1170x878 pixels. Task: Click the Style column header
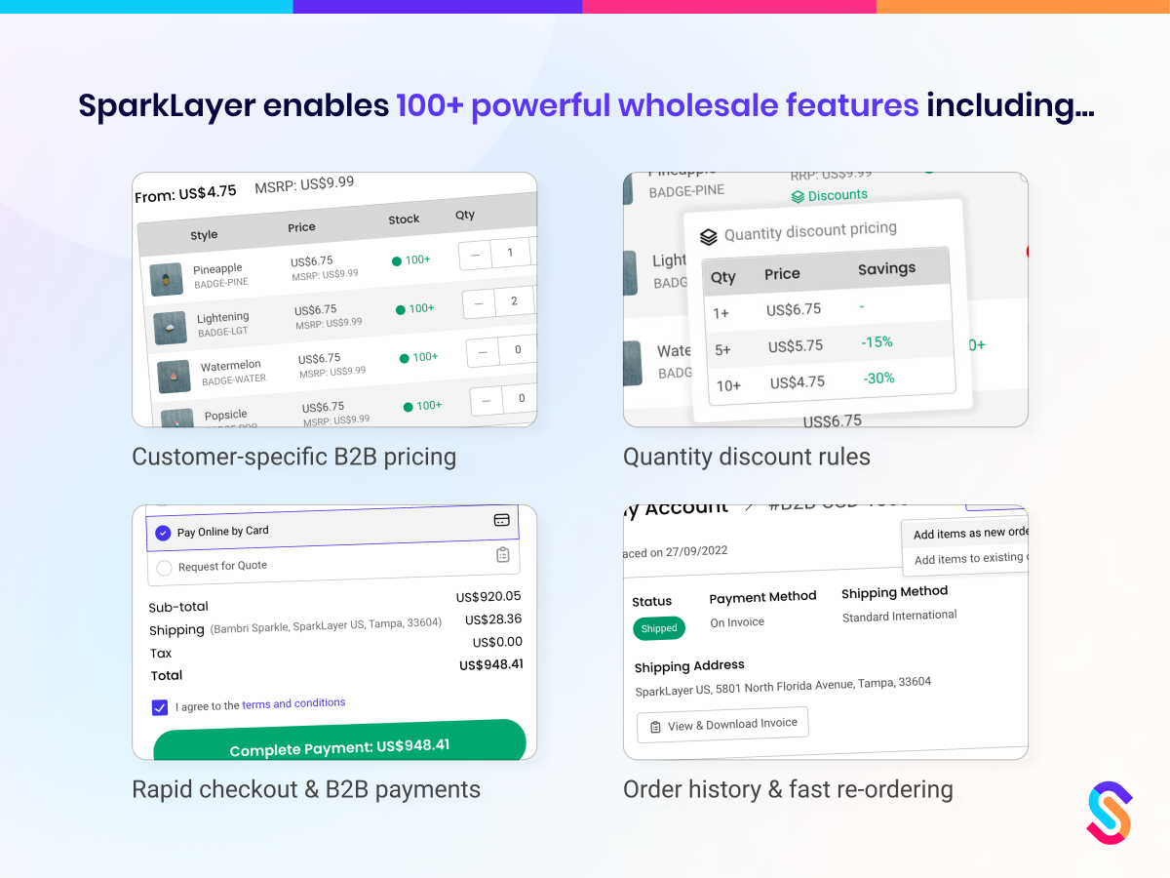coord(204,235)
